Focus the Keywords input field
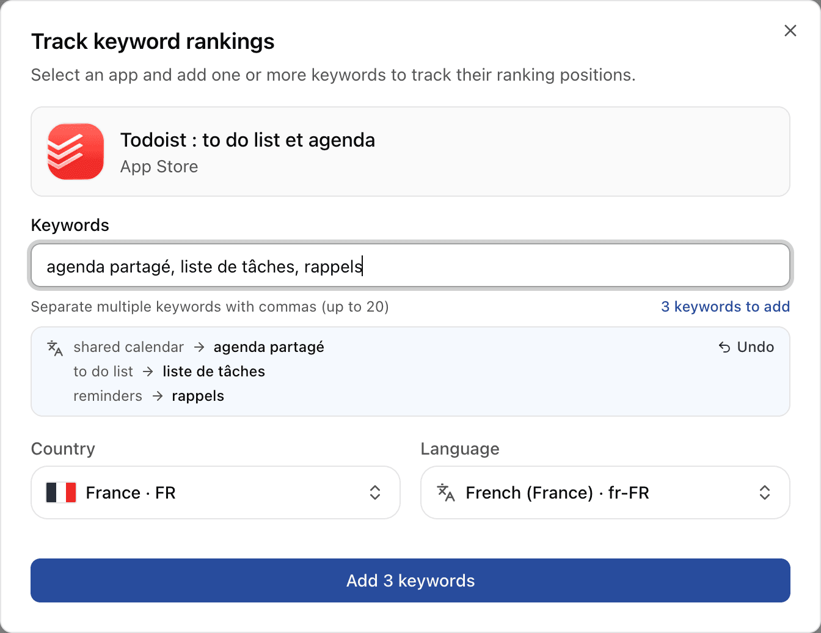The image size is (821, 633). click(410, 266)
